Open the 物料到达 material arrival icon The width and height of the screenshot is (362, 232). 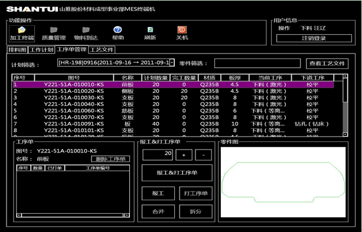86,34
